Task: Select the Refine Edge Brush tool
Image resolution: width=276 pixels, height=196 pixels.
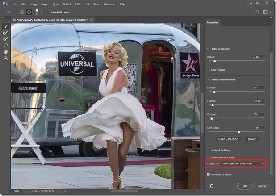Action: 6,33
